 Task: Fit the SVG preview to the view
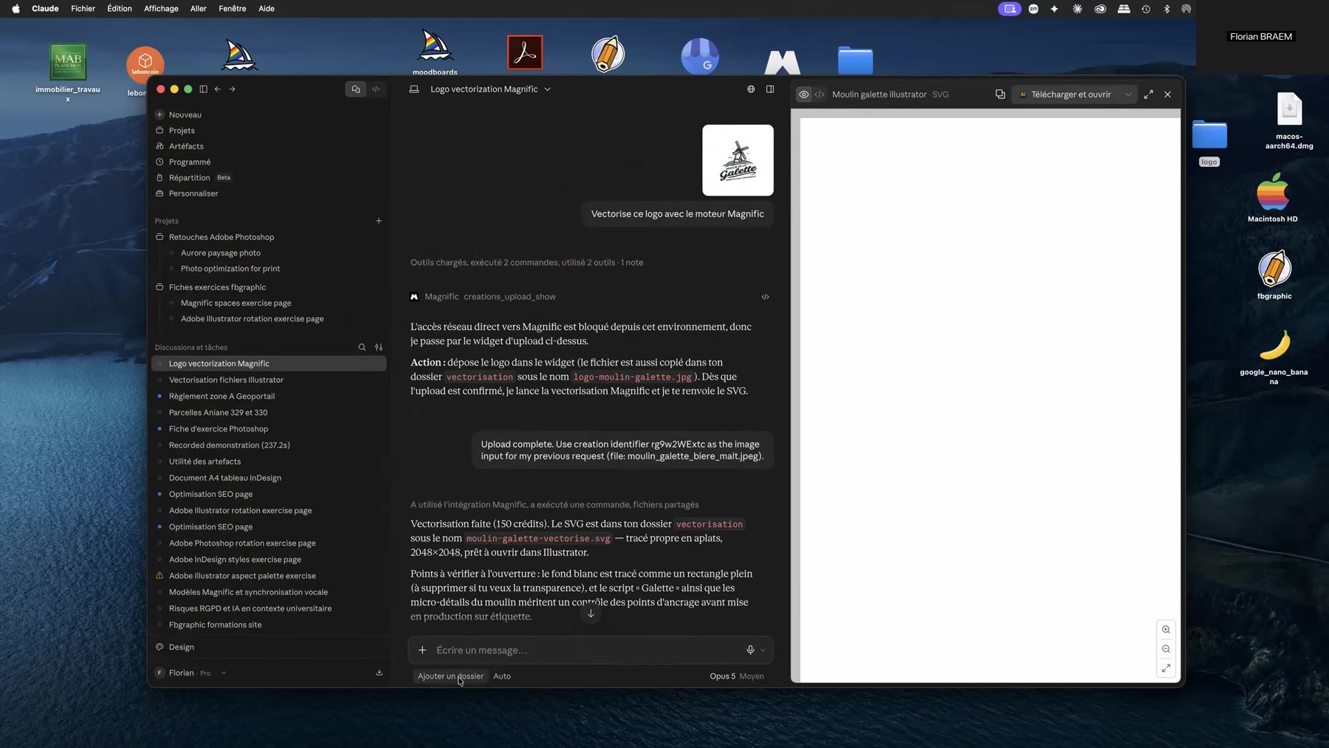pyautogui.click(x=1167, y=668)
